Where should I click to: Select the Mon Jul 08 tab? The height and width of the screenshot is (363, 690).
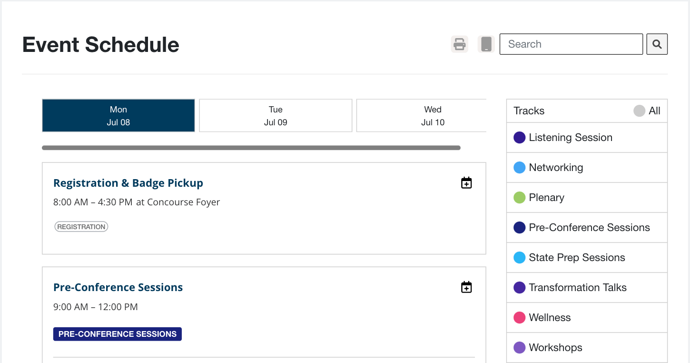click(x=118, y=116)
